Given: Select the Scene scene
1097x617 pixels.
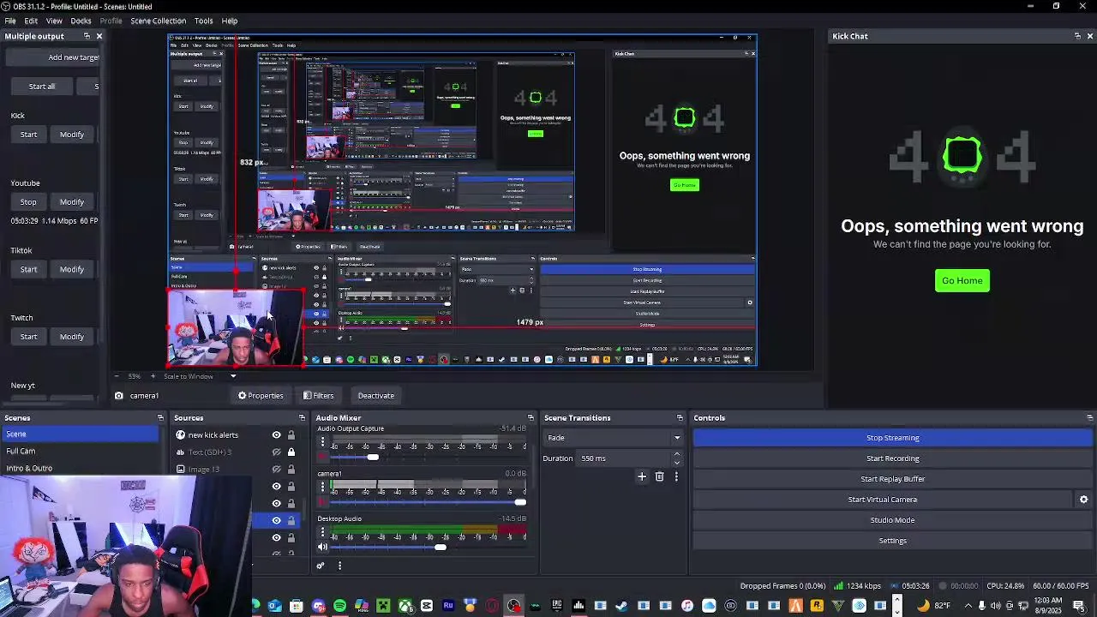Looking at the screenshot, I should click(80, 434).
